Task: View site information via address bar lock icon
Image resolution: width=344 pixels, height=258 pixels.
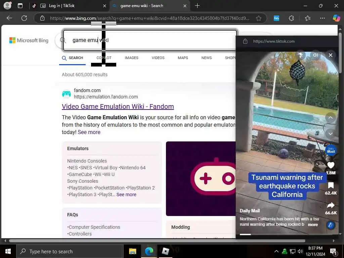Action: coord(42,18)
